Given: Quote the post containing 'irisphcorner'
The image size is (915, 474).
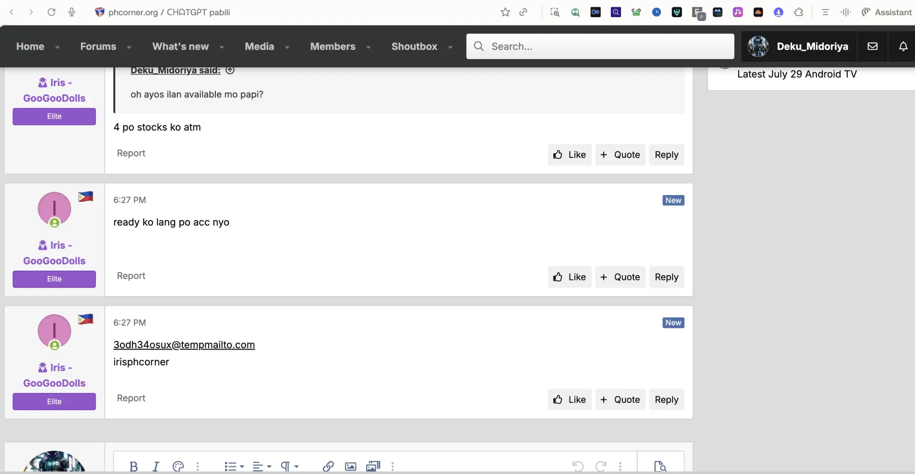Looking at the screenshot, I should (x=620, y=400).
